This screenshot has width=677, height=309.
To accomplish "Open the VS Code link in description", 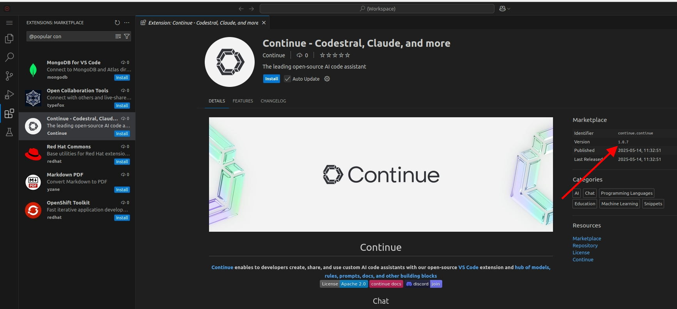I will pos(468,267).
